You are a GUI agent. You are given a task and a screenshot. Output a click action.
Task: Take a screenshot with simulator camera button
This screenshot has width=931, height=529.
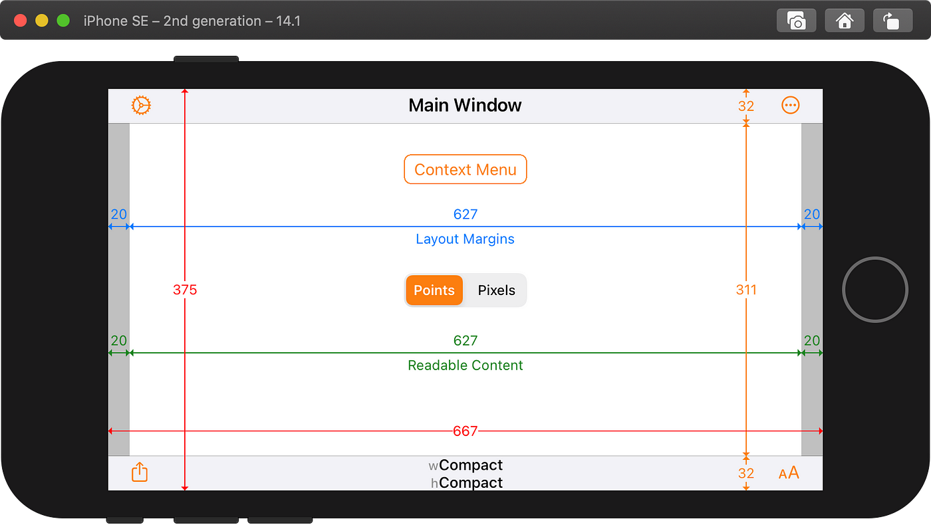pyautogui.click(x=797, y=21)
